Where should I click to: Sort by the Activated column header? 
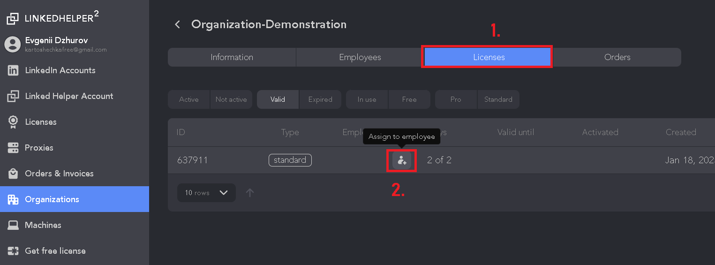click(x=600, y=132)
